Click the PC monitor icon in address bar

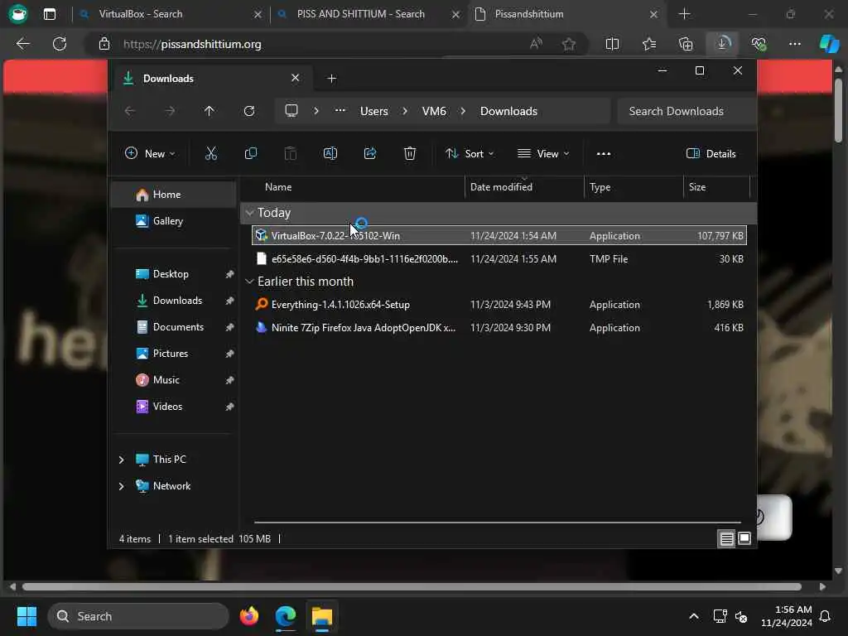coord(291,111)
